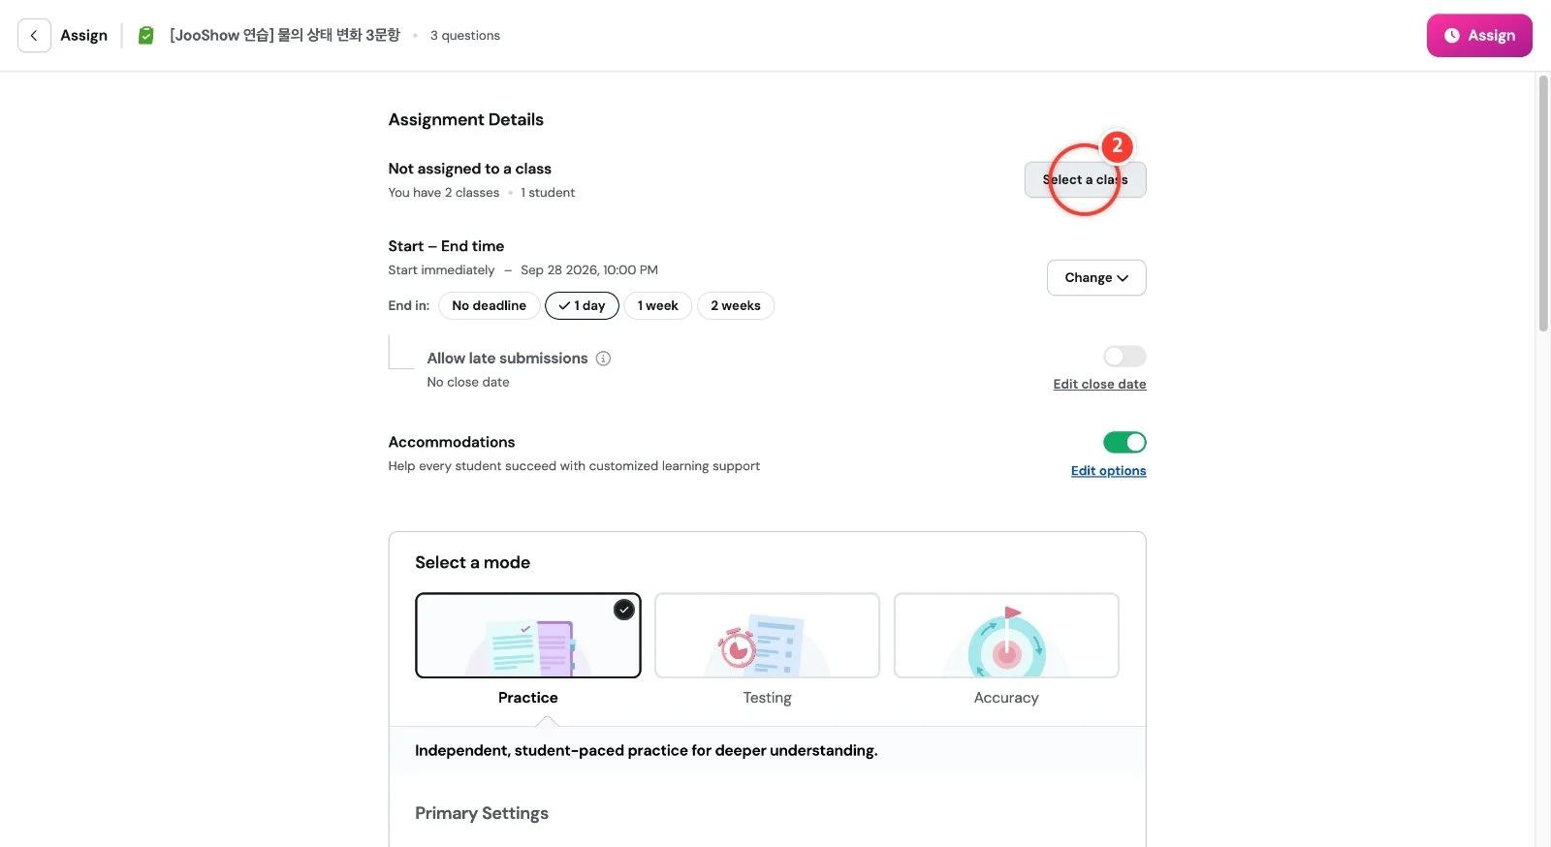Click the page vertical scrollbar
This screenshot has height=847, width=1551.
(x=1542, y=204)
